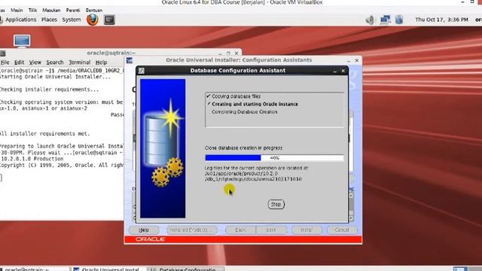Click 'Checking installer requirements...' terminal line

click(50, 90)
